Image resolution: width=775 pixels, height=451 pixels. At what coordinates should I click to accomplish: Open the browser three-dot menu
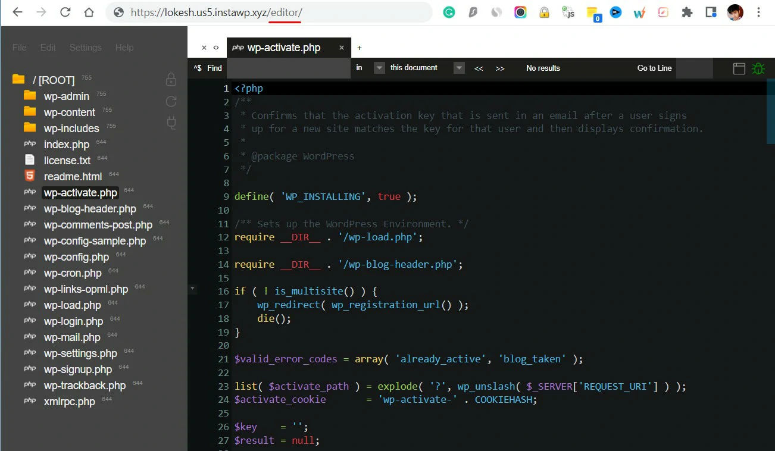pyautogui.click(x=758, y=12)
